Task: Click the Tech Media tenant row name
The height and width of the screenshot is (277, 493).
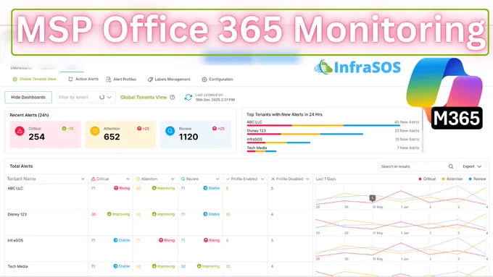Action: tap(17, 266)
